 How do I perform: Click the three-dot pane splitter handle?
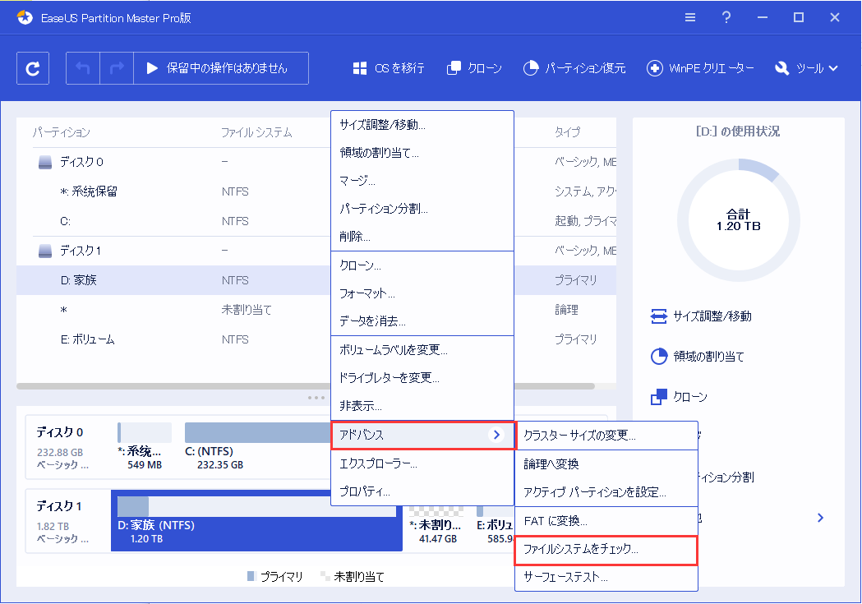pos(316,398)
